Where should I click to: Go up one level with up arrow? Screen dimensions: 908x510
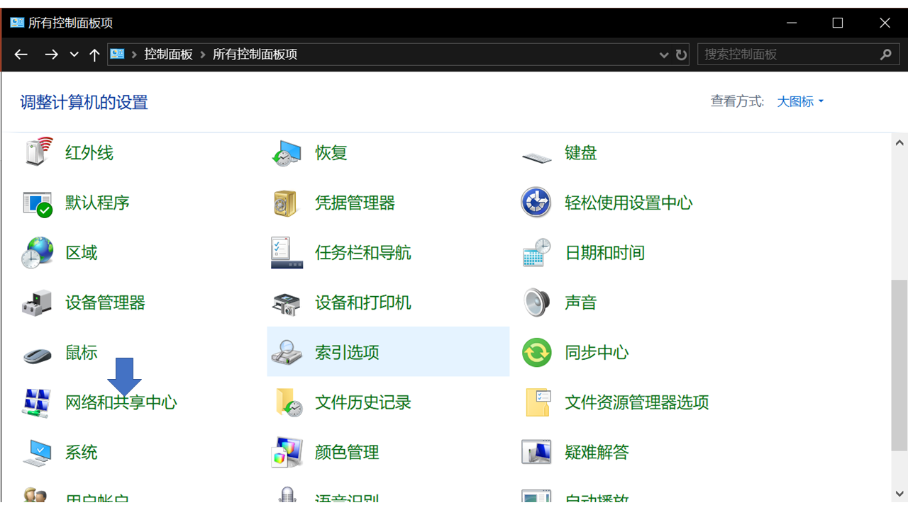(x=94, y=55)
